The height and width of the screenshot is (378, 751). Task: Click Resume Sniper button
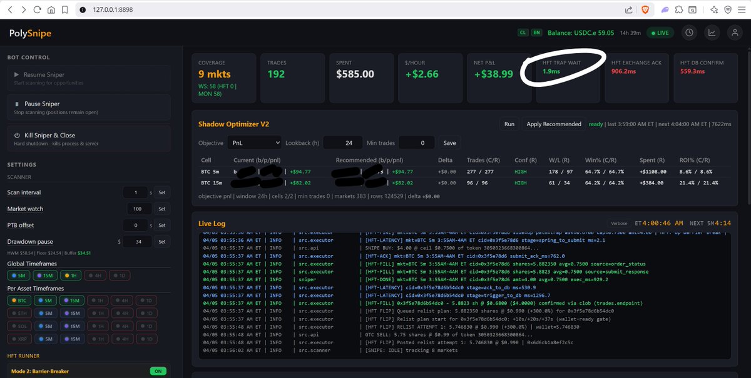point(89,78)
